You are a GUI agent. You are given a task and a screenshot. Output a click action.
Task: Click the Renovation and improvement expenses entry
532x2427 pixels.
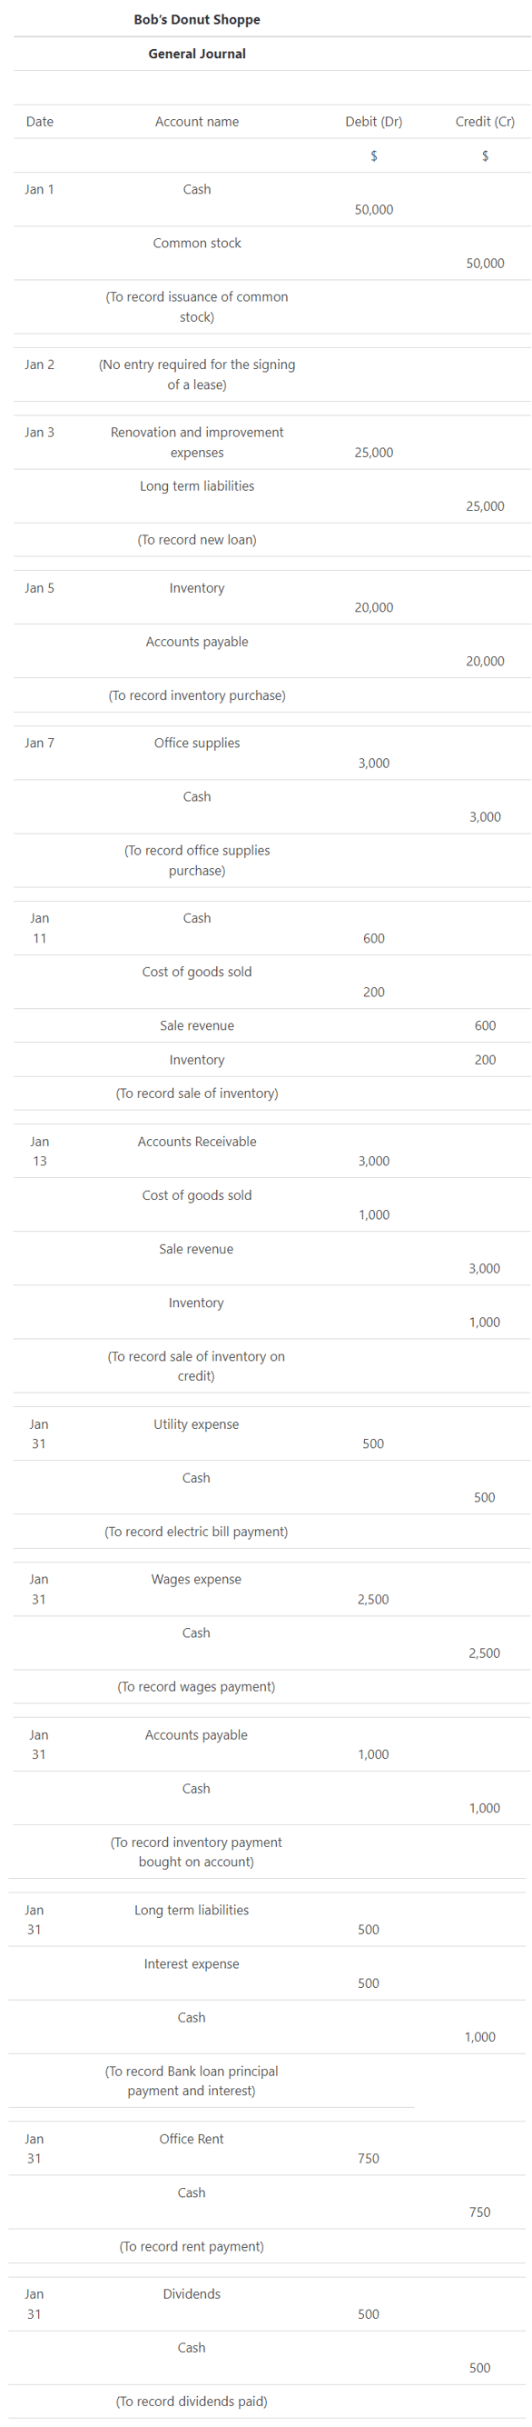pyautogui.click(x=197, y=443)
